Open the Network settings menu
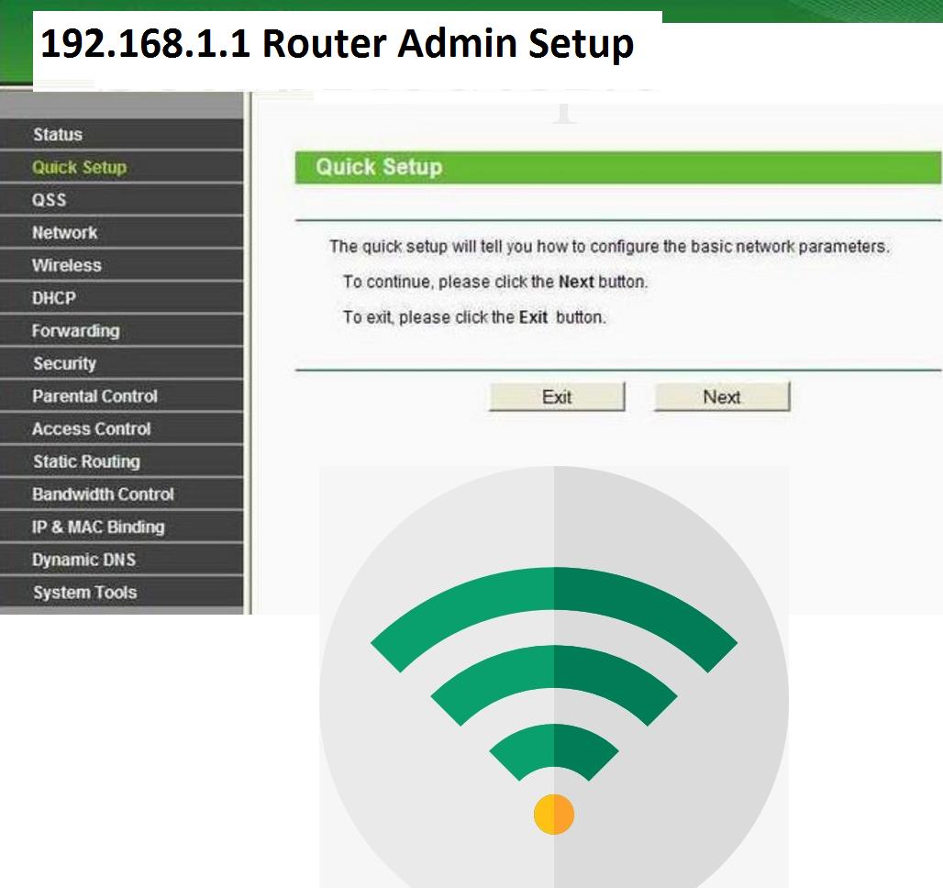 (121, 232)
